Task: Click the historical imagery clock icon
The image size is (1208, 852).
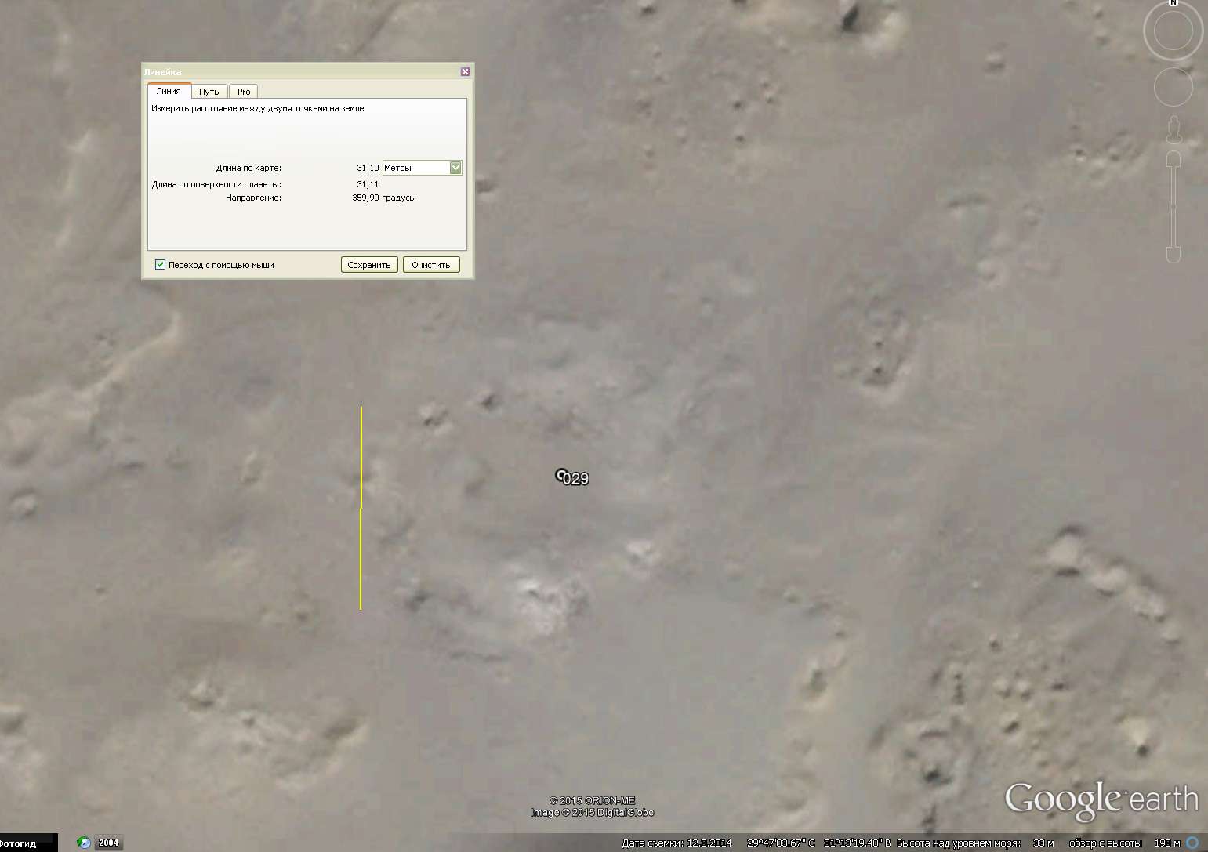Action: point(85,843)
